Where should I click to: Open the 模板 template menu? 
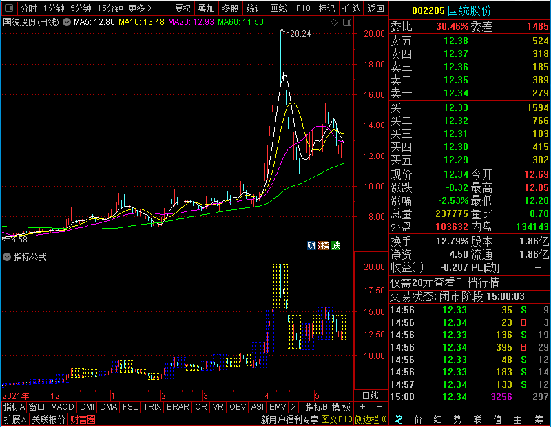click(341, 407)
